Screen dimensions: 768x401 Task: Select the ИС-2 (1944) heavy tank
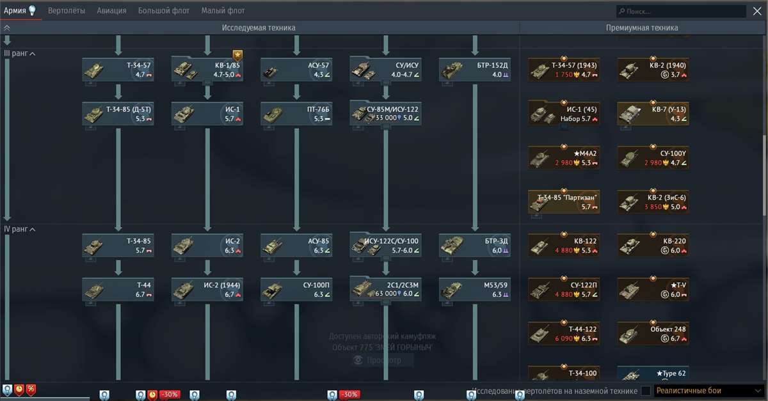pyautogui.click(x=207, y=289)
